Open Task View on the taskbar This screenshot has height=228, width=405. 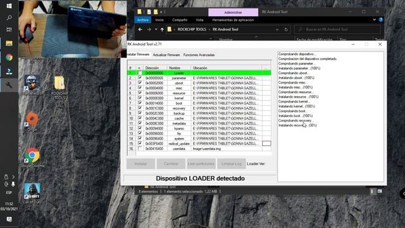(x=9, y=30)
